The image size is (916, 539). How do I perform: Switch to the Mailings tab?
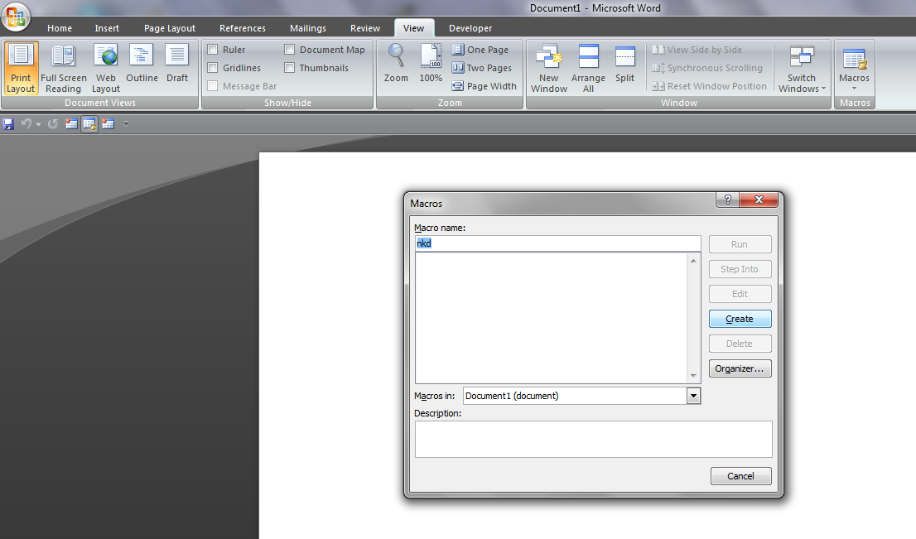click(x=308, y=28)
